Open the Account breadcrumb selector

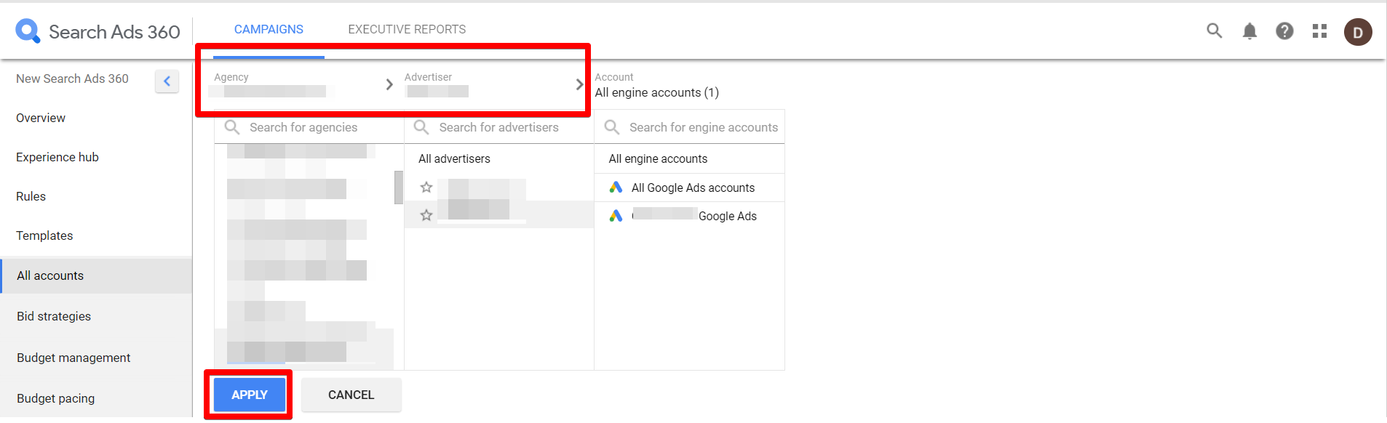pyautogui.click(x=656, y=86)
